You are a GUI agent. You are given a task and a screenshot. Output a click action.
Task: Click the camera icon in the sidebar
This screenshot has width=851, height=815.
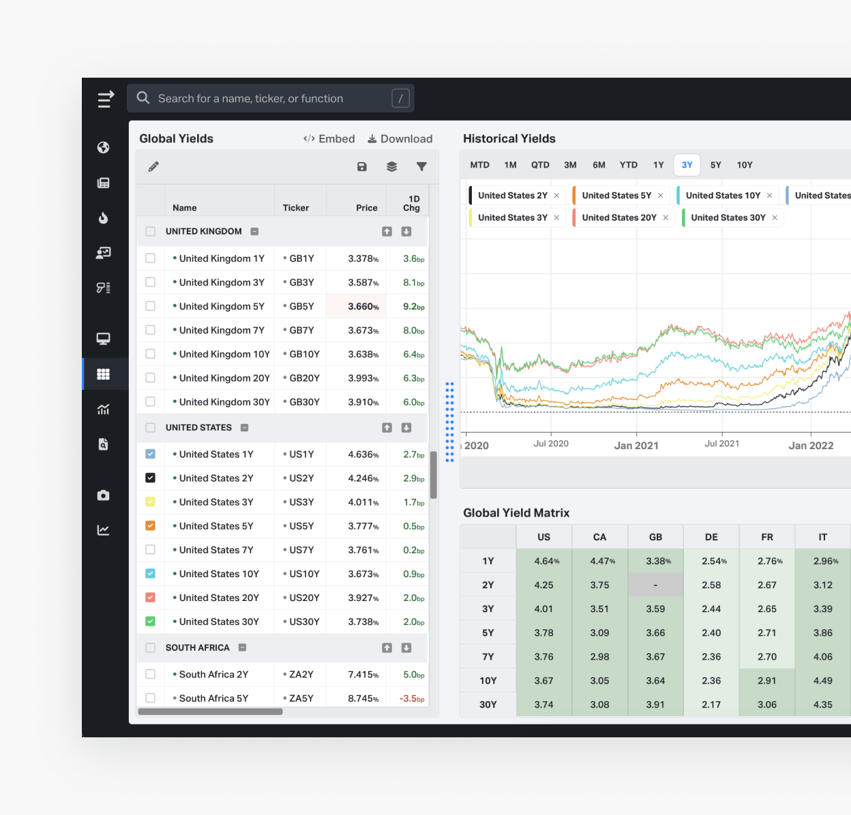click(x=104, y=495)
